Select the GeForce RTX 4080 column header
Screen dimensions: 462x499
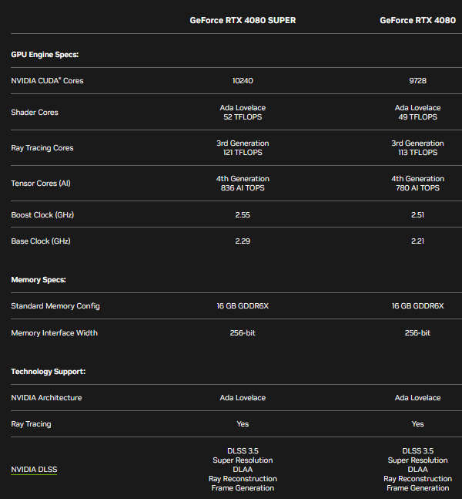[417, 20]
